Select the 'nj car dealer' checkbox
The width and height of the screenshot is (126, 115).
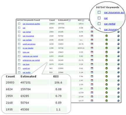click(19, 48)
